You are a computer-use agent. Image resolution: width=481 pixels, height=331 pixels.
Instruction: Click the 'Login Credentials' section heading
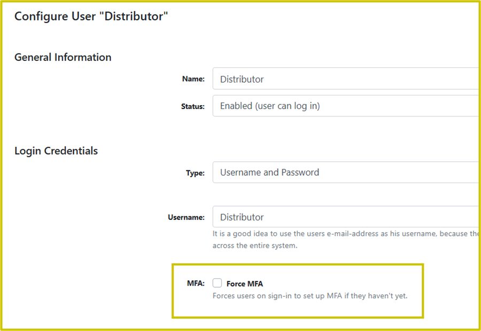(x=56, y=151)
